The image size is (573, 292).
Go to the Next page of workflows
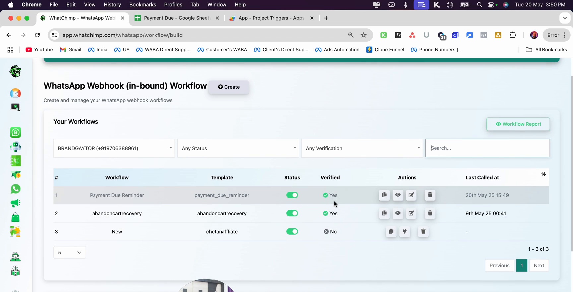pos(539,265)
